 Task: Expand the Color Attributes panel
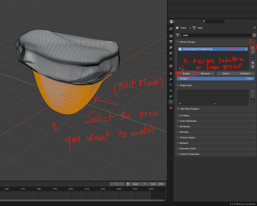(178, 121)
